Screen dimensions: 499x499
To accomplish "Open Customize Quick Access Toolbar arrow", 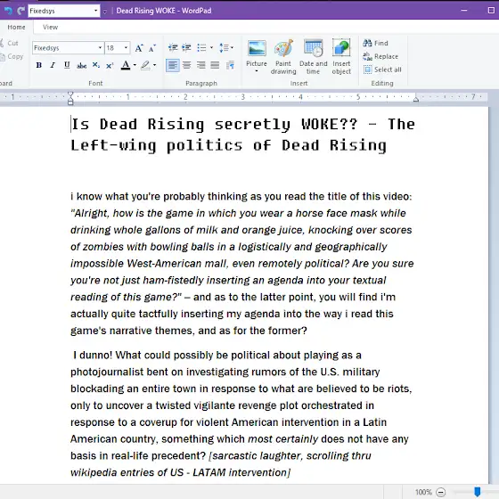I will [105, 12].
